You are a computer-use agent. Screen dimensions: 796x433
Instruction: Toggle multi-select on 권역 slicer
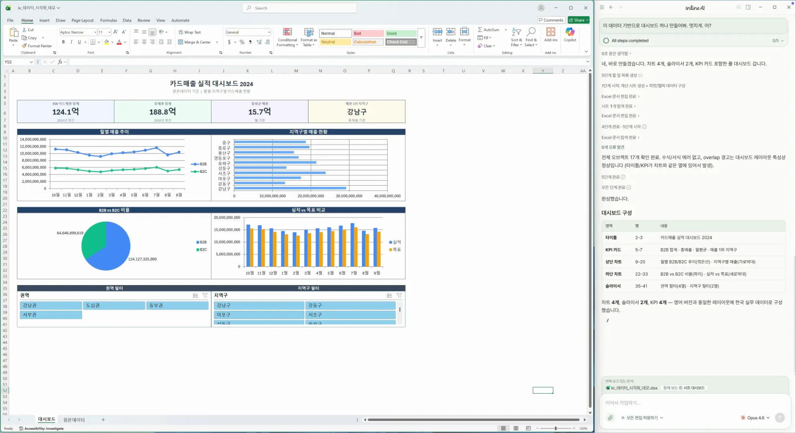(195, 295)
